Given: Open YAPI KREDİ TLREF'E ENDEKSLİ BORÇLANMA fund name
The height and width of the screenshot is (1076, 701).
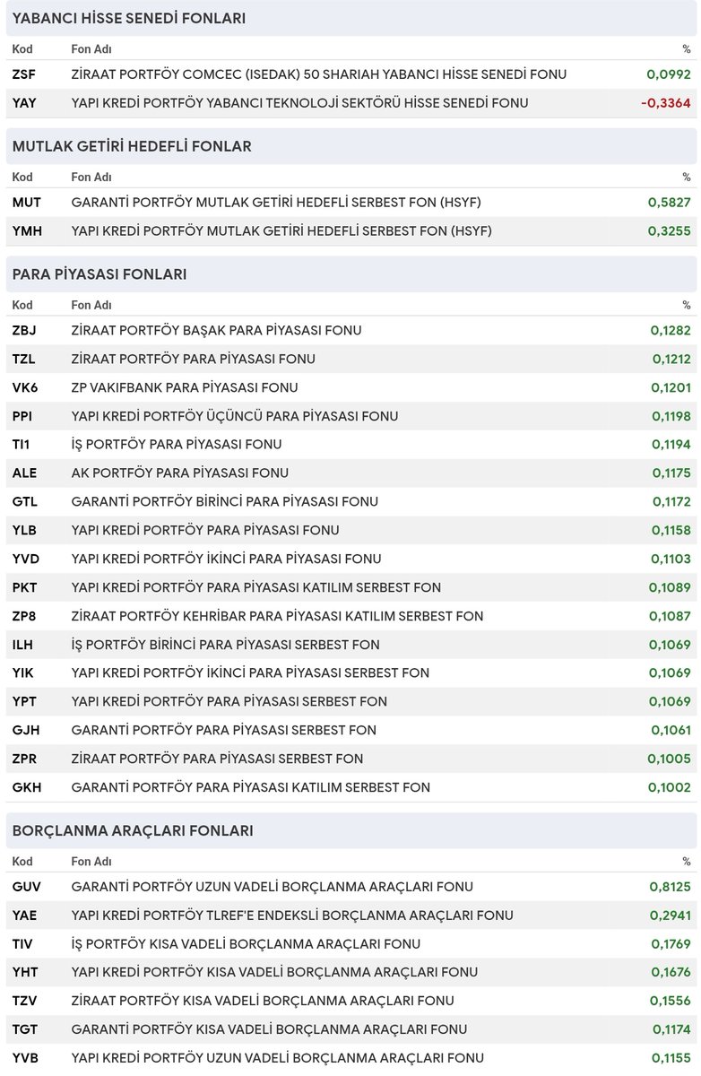Looking at the screenshot, I should pos(292,916).
